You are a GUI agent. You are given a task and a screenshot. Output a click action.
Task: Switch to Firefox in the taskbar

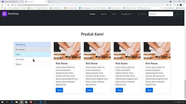click(31, 102)
